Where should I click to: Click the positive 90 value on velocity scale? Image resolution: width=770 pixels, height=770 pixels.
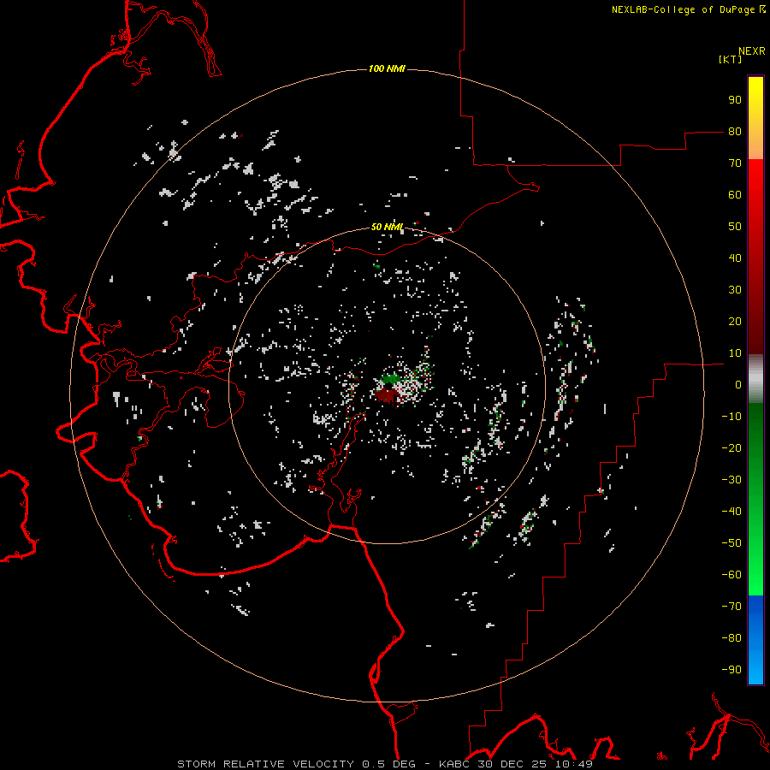click(x=735, y=100)
